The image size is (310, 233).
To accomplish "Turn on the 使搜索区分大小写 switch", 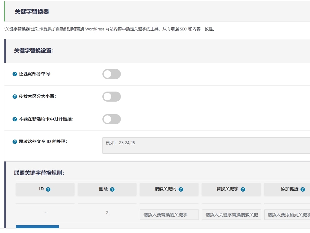I will pos(111,97).
